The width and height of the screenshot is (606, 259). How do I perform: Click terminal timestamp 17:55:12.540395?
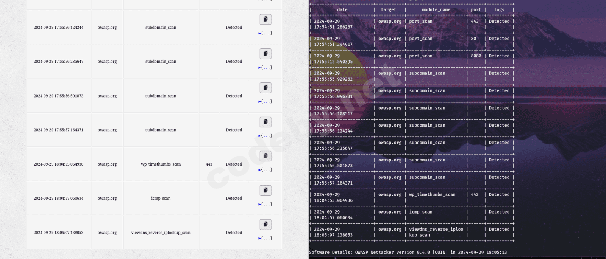tap(333, 62)
